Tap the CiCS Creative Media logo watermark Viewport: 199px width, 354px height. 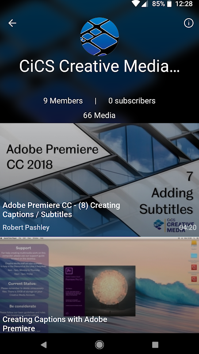[x=173, y=225]
